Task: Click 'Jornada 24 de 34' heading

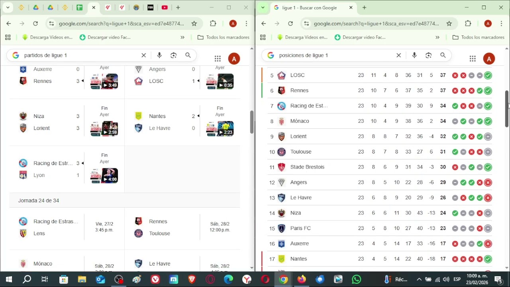Action: [39, 201]
